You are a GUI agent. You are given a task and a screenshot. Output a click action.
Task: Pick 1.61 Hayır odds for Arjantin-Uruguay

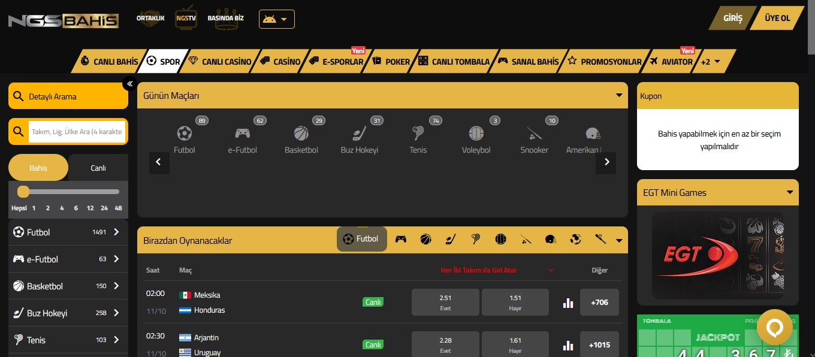pos(515,345)
